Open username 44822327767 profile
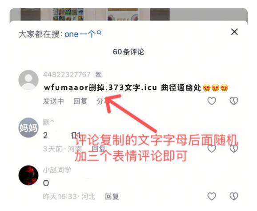Screen dimensions: 257x211 [x=67, y=74]
